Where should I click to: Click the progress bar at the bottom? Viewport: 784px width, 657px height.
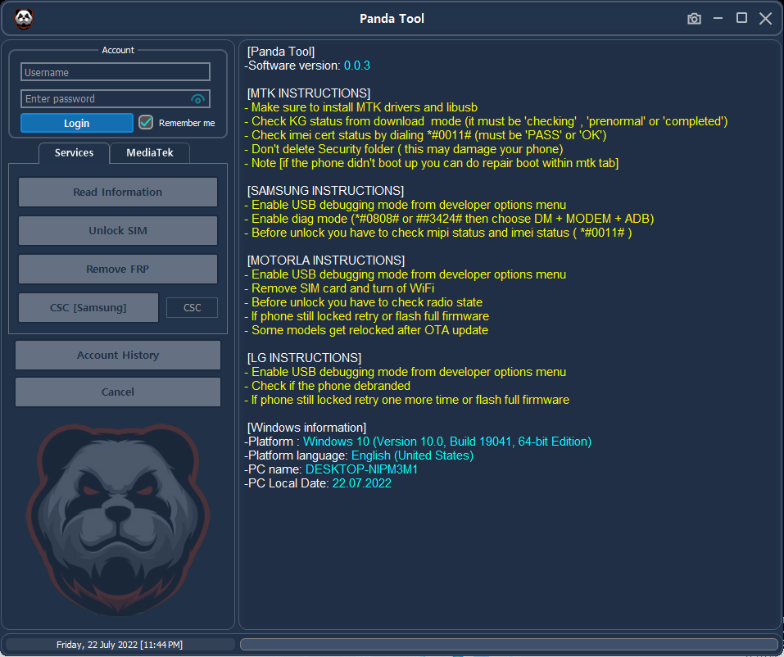[x=510, y=643]
